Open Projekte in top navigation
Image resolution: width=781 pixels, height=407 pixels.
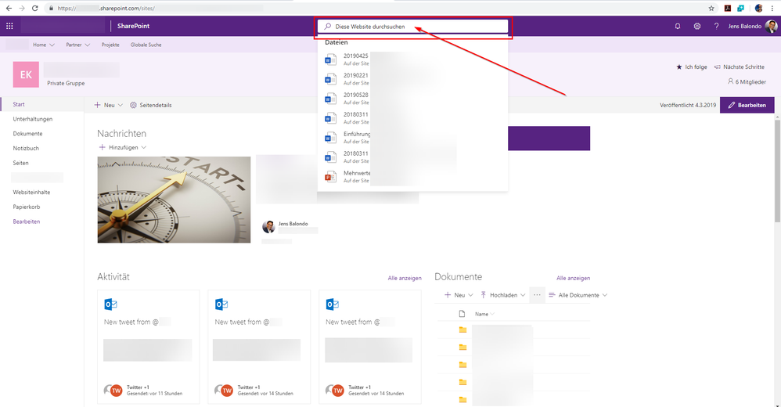(x=110, y=45)
